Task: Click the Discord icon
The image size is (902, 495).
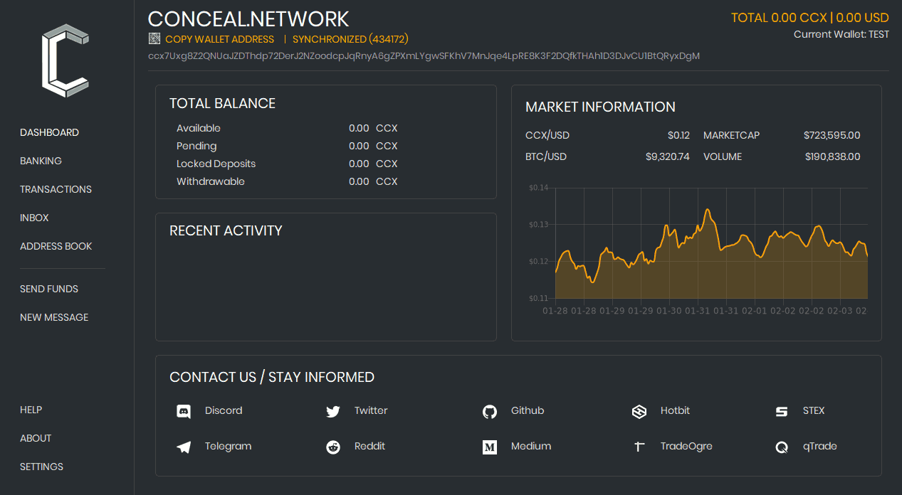Action: [x=184, y=411]
